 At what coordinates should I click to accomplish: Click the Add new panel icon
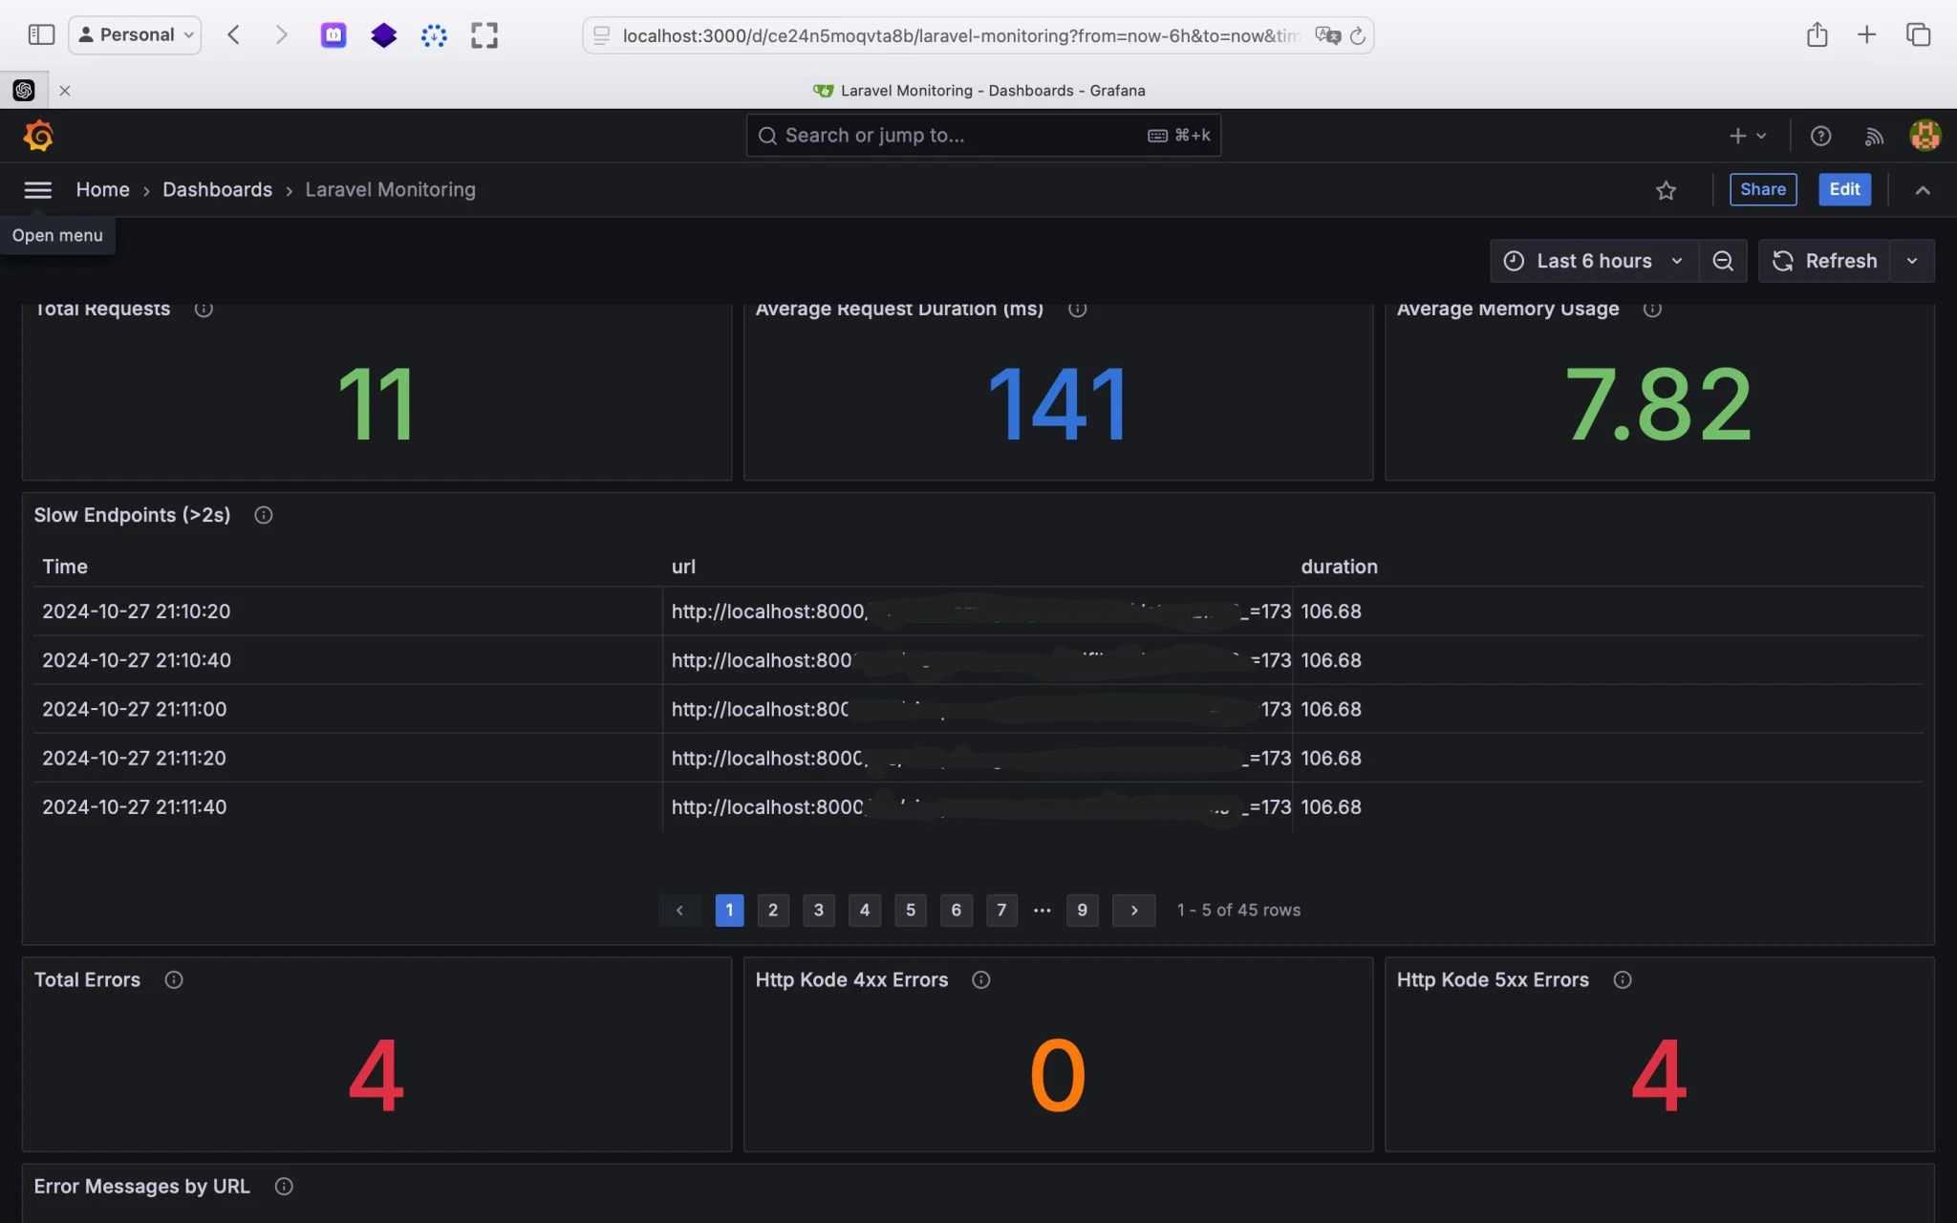[x=1736, y=136]
